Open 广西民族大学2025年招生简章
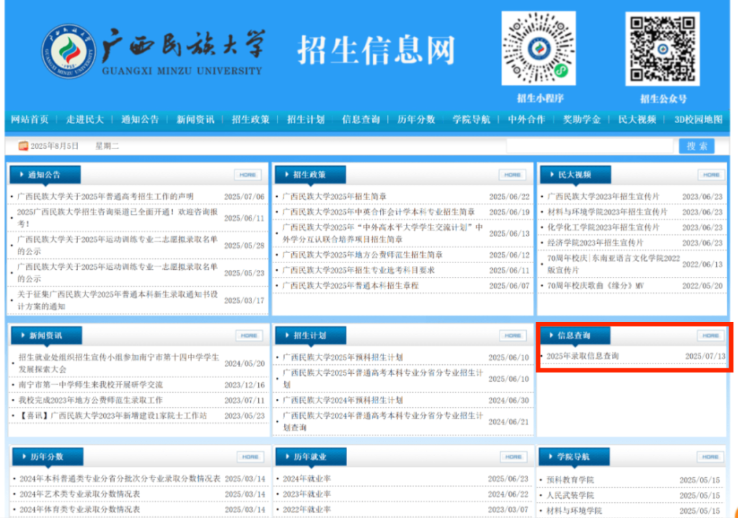The image size is (738, 518). point(334,197)
